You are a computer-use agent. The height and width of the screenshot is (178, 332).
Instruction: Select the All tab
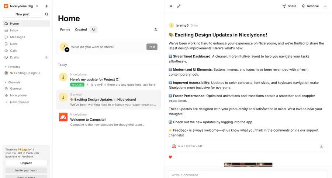tap(93, 29)
